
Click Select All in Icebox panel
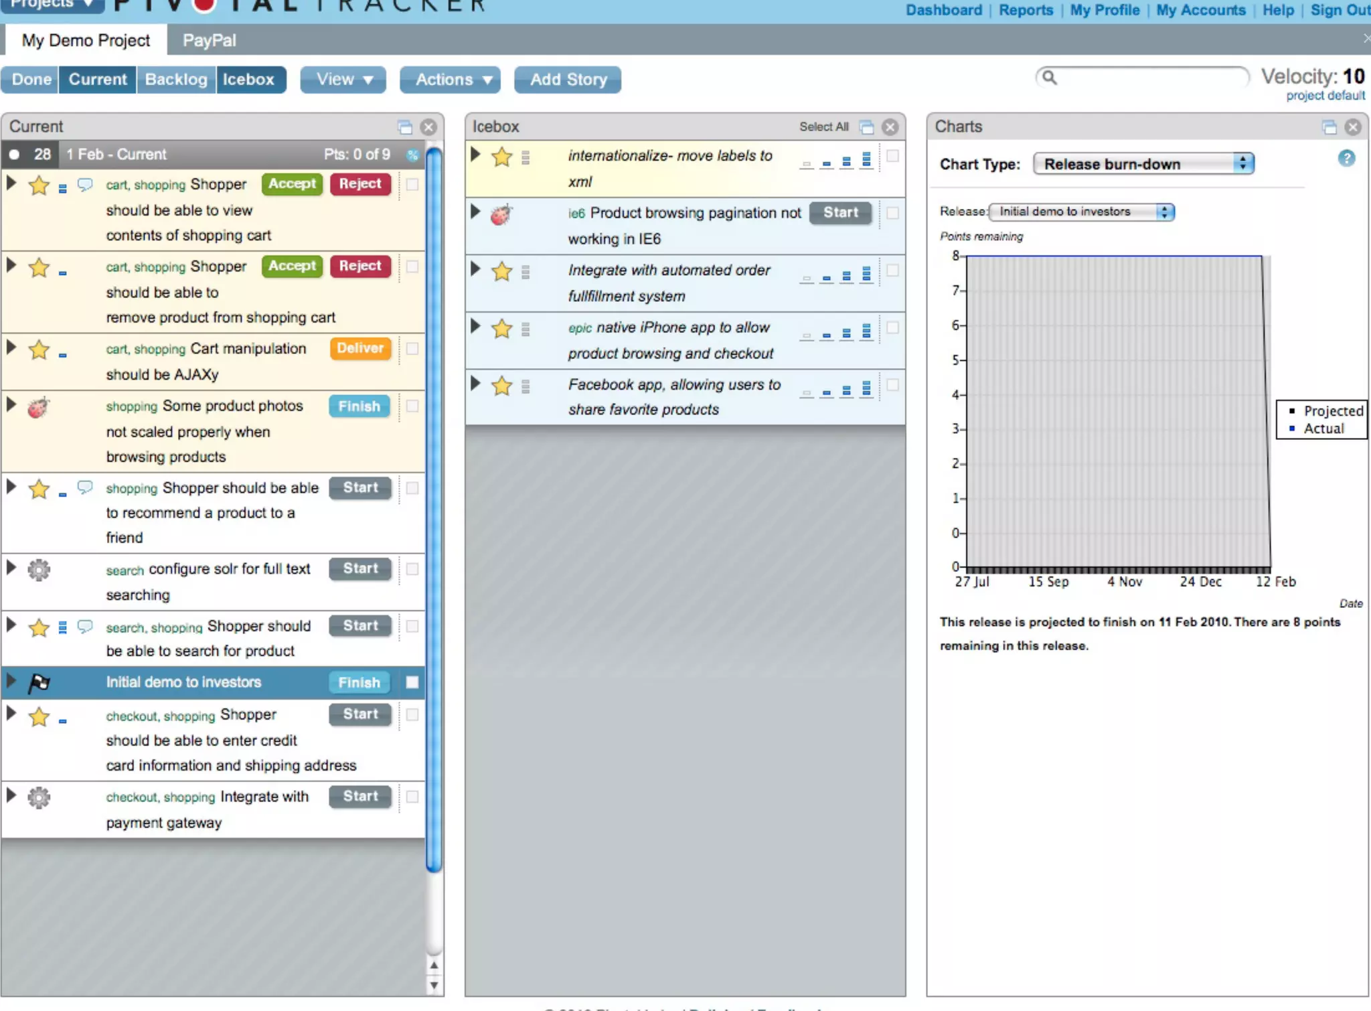(x=823, y=127)
